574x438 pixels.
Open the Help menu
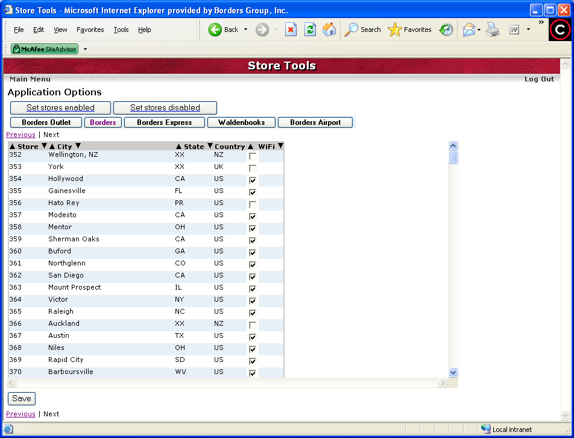point(144,30)
